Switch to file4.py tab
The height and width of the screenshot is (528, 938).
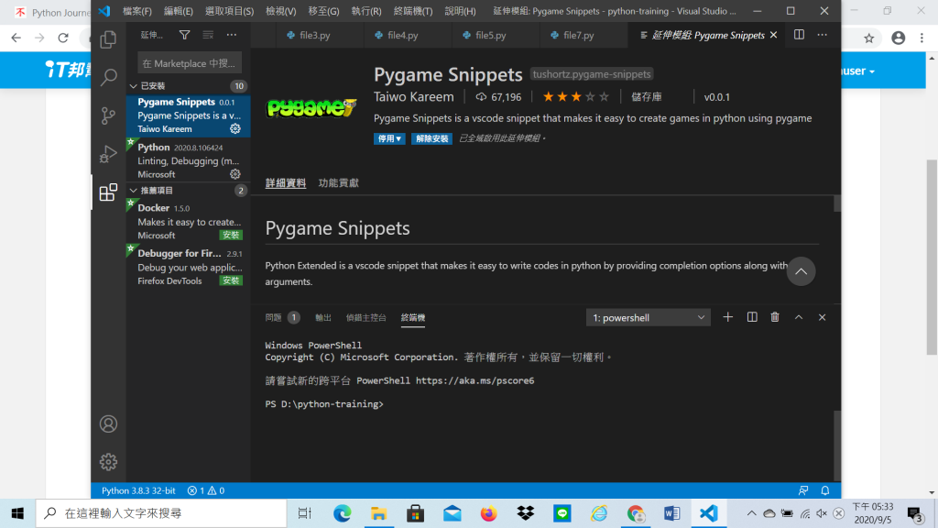(x=408, y=36)
